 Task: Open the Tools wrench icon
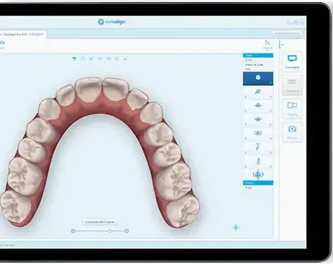click(267, 43)
